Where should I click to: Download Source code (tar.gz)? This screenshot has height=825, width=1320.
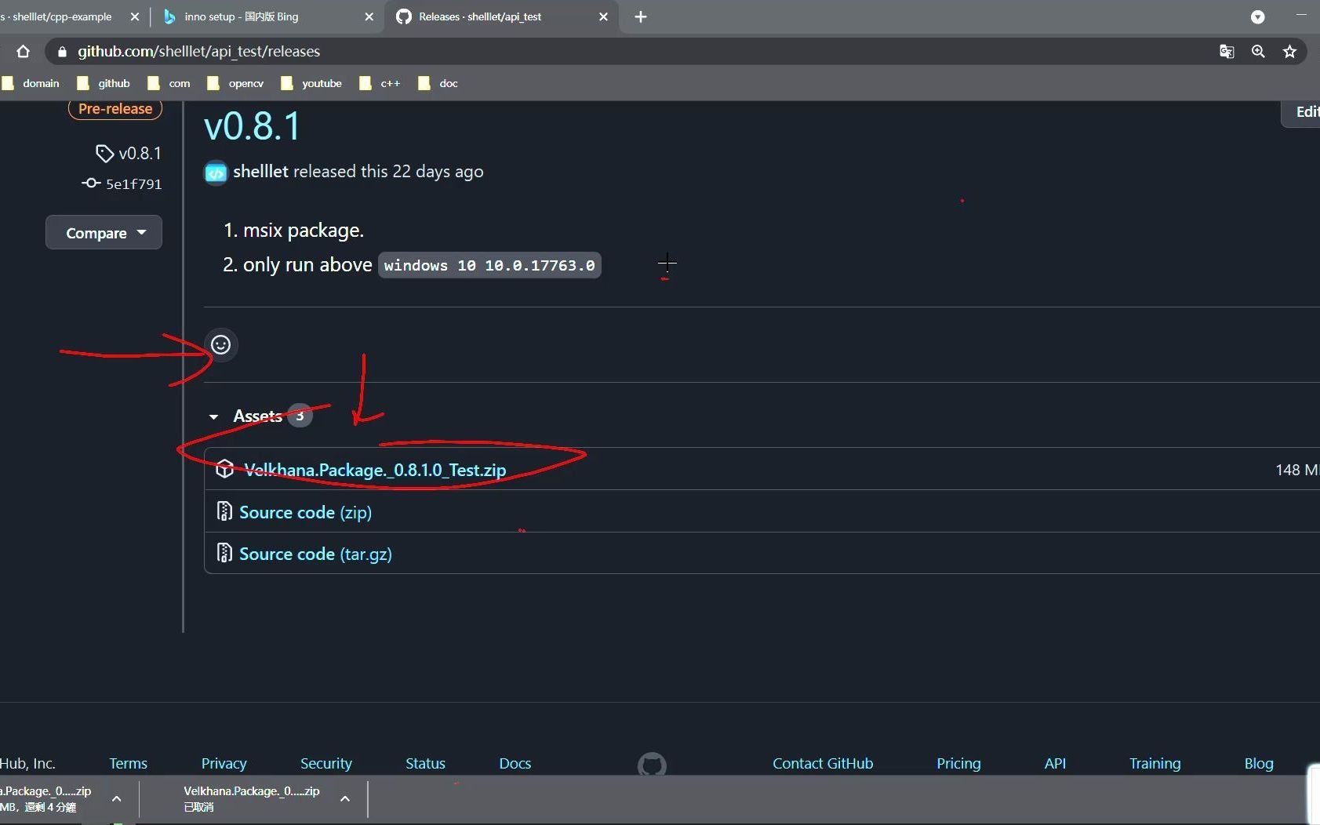315,554
